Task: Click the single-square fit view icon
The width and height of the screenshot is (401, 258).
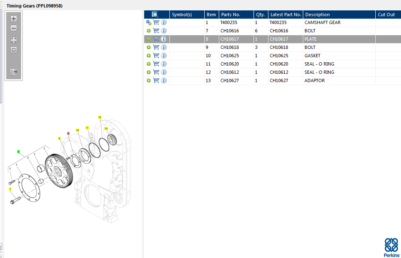Action: click(x=13, y=50)
